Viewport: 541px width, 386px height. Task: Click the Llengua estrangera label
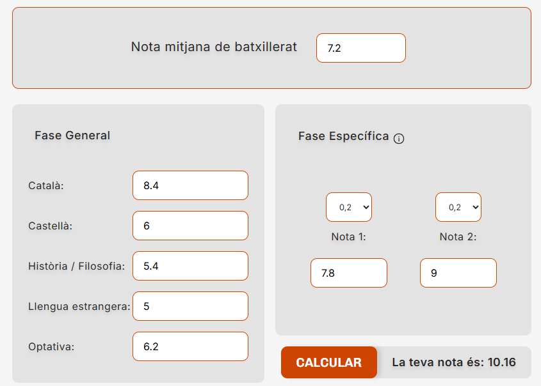[x=79, y=307]
